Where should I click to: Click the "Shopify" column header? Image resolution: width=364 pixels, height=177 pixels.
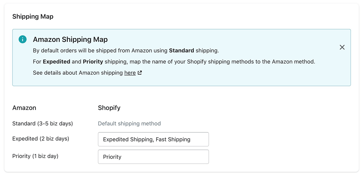pos(109,108)
